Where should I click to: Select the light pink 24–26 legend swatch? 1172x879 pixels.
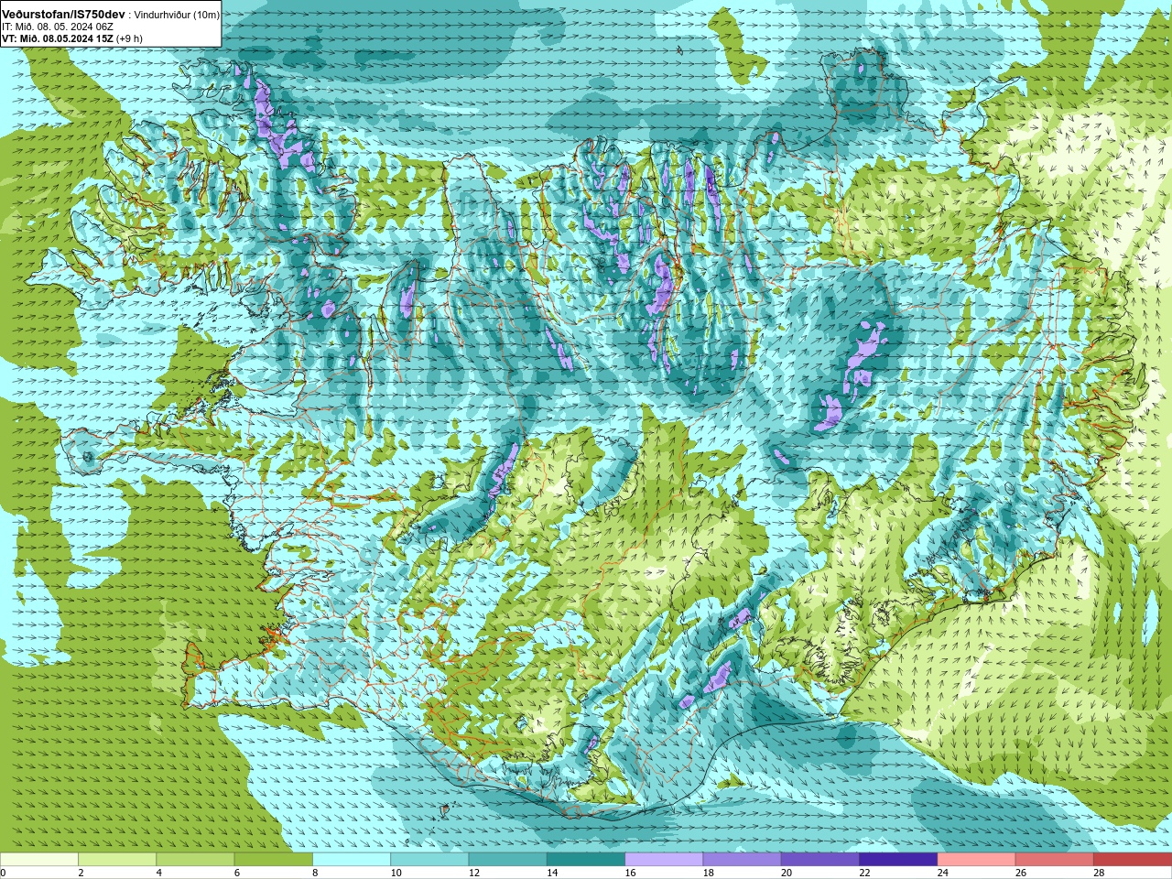[x=977, y=859]
